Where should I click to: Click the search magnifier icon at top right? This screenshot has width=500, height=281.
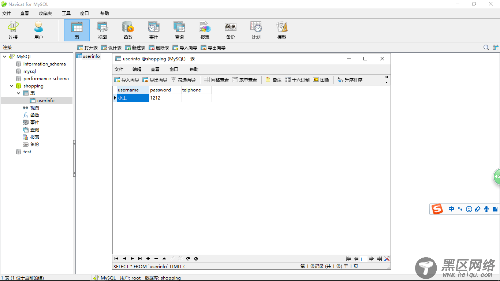coord(486,48)
